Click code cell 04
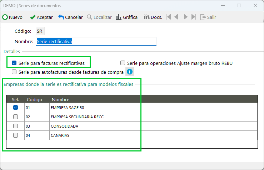 (x=37, y=135)
